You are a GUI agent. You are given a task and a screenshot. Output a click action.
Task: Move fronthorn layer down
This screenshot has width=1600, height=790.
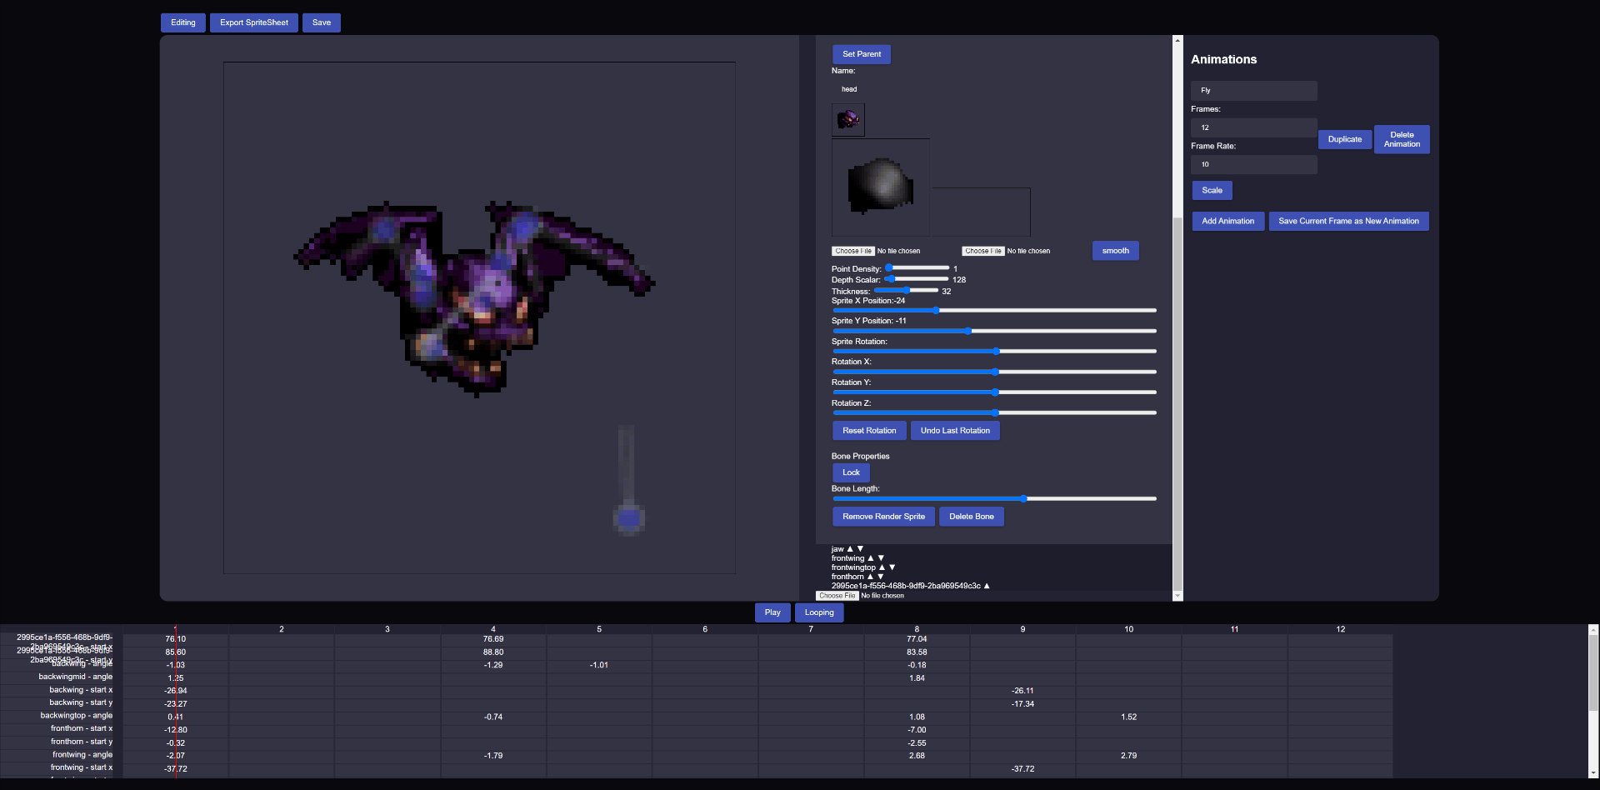pos(880,577)
